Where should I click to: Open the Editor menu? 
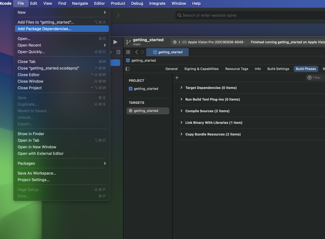pyautogui.click(x=99, y=3)
